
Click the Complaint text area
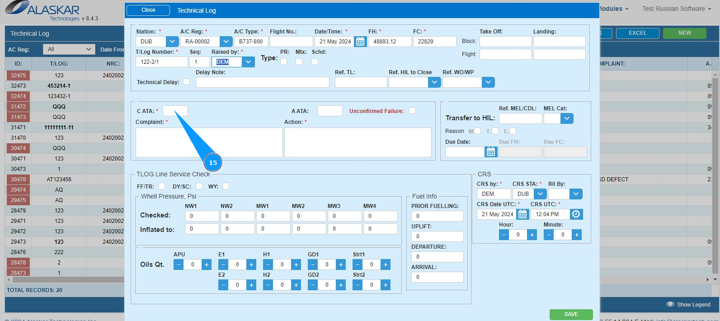coord(209,142)
